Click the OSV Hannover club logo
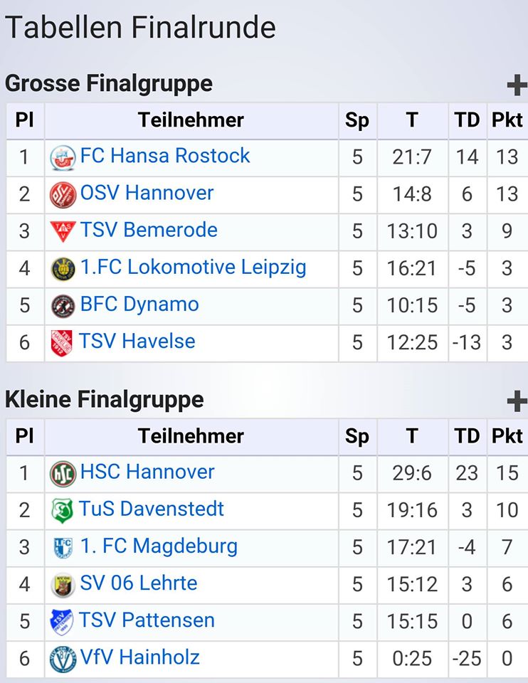528x683 pixels. pos(63,195)
